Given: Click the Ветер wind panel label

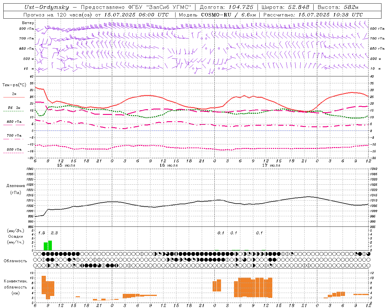Looking at the screenshot, I should point(28,23).
